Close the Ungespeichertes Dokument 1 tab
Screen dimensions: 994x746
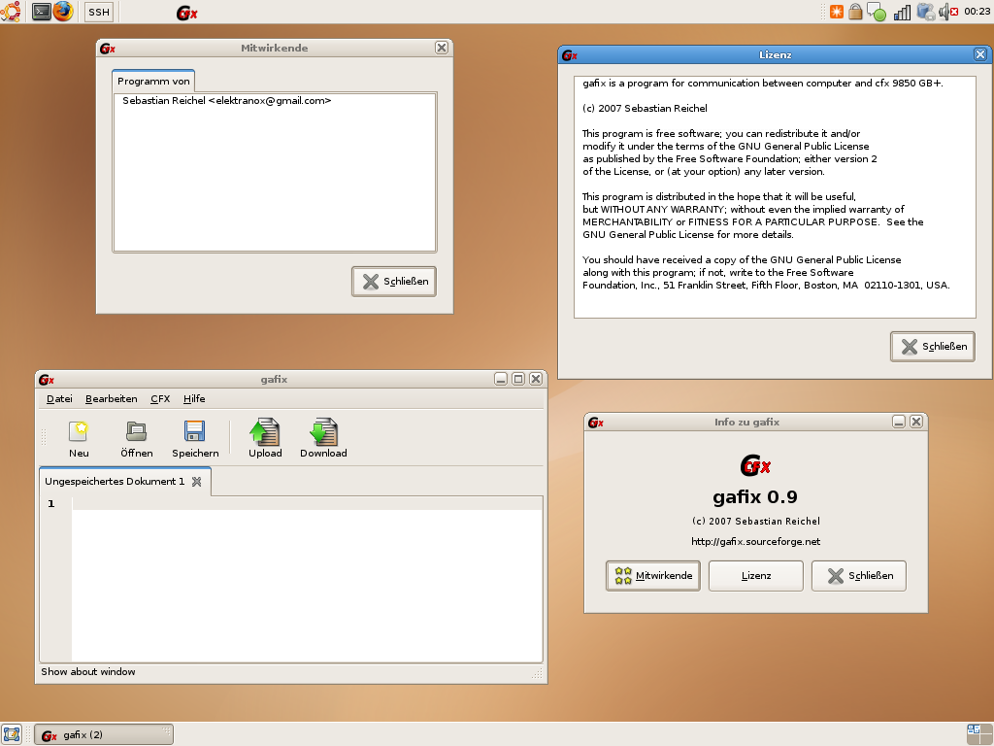[x=196, y=482]
